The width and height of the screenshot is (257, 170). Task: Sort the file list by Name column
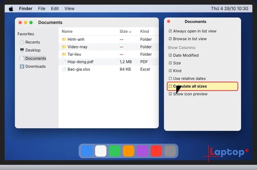tap(67, 31)
